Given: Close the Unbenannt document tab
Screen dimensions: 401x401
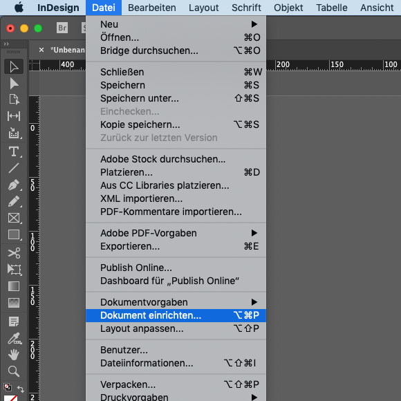Looking at the screenshot, I should [x=41, y=50].
